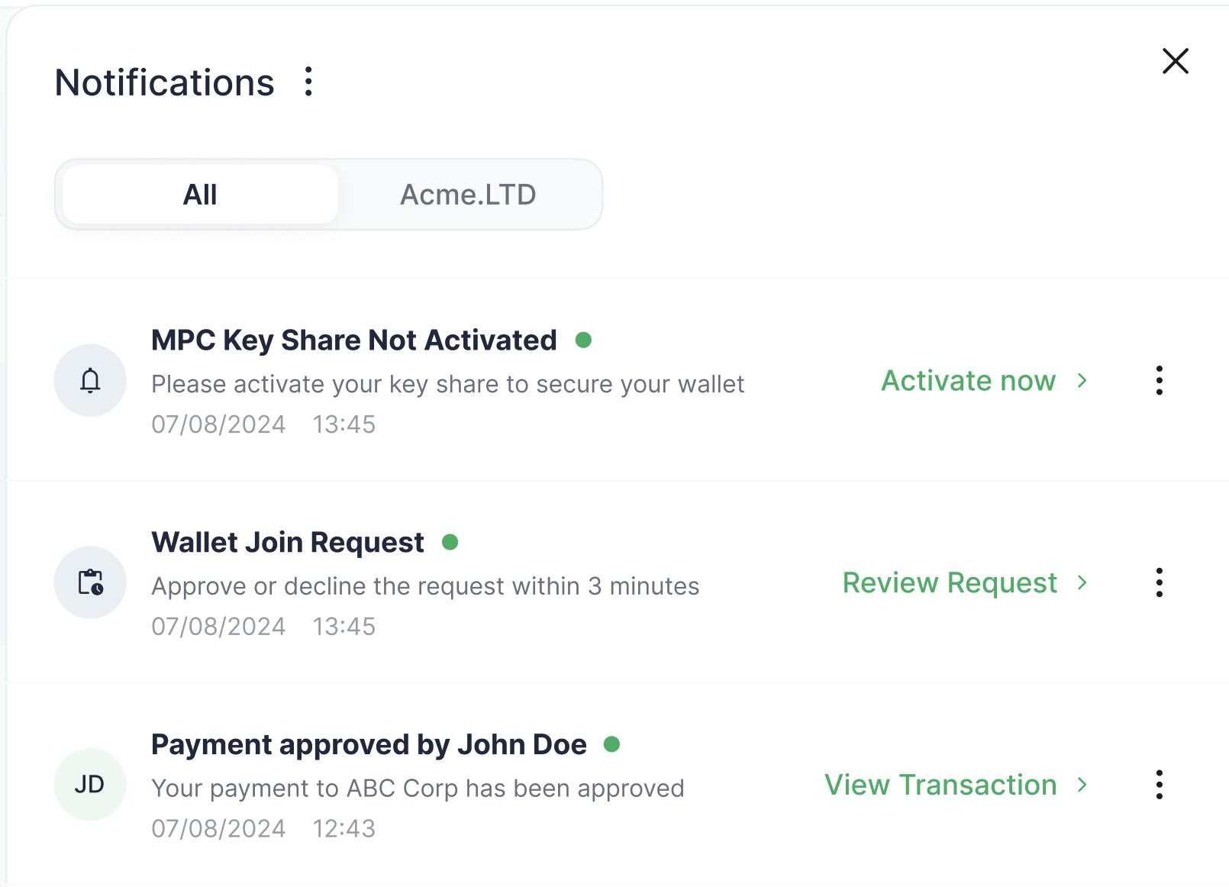Click the Activate now link
The width and height of the screenshot is (1229, 887).
pos(968,380)
